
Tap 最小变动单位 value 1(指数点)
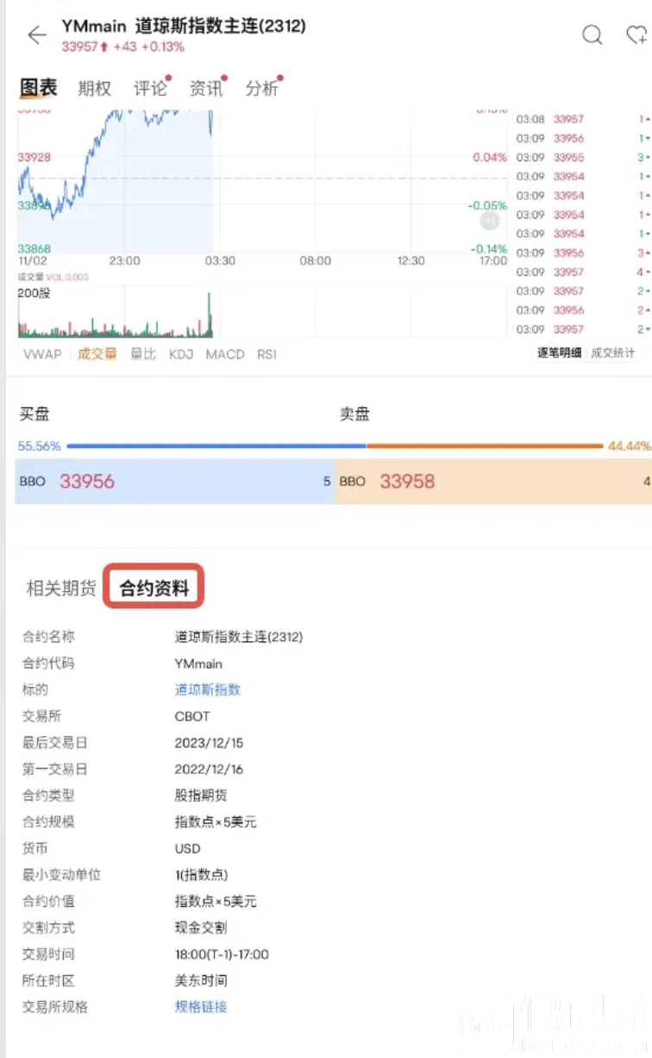click(x=201, y=875)
